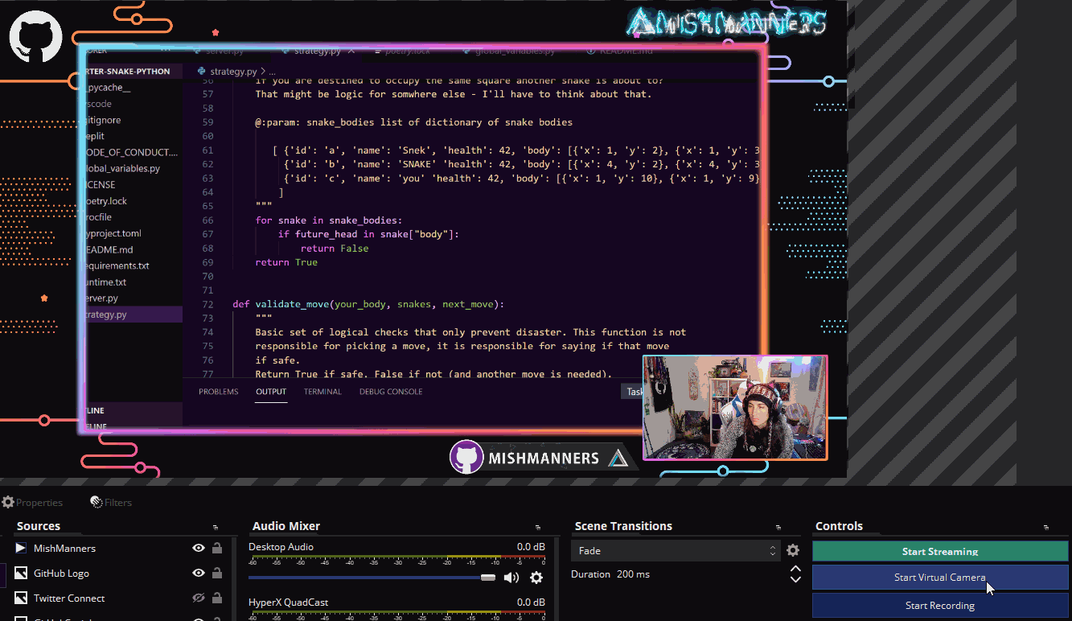The width and height of the screenshot is (1072, 621).
Task: Click the 'def validate_move' line in the code
Action: 368,304
